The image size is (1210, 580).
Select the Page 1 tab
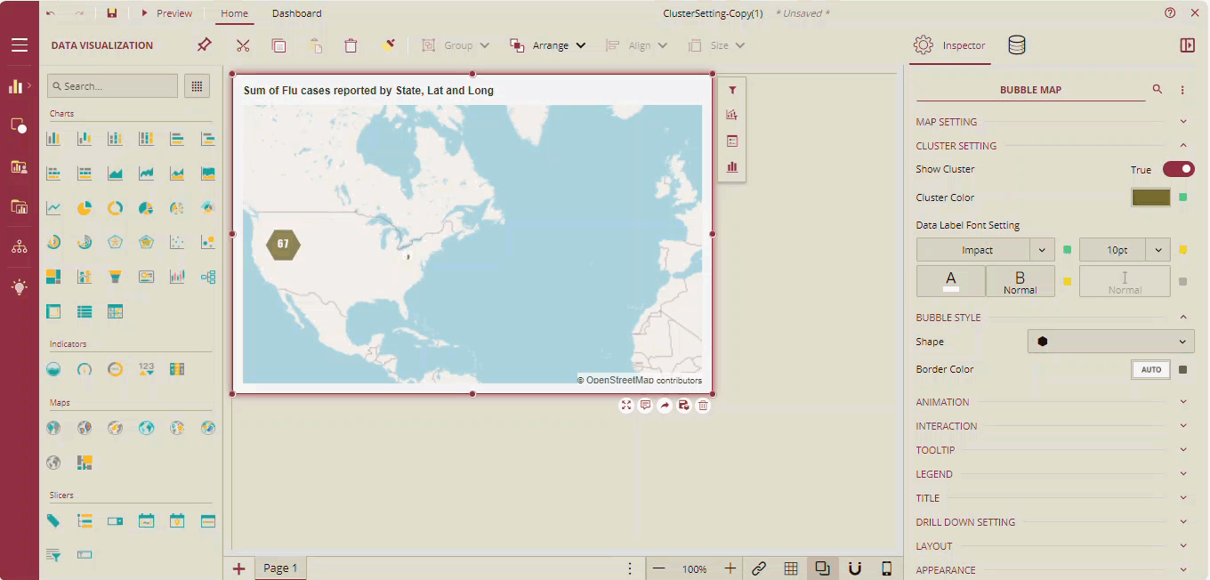click(280, 568)
